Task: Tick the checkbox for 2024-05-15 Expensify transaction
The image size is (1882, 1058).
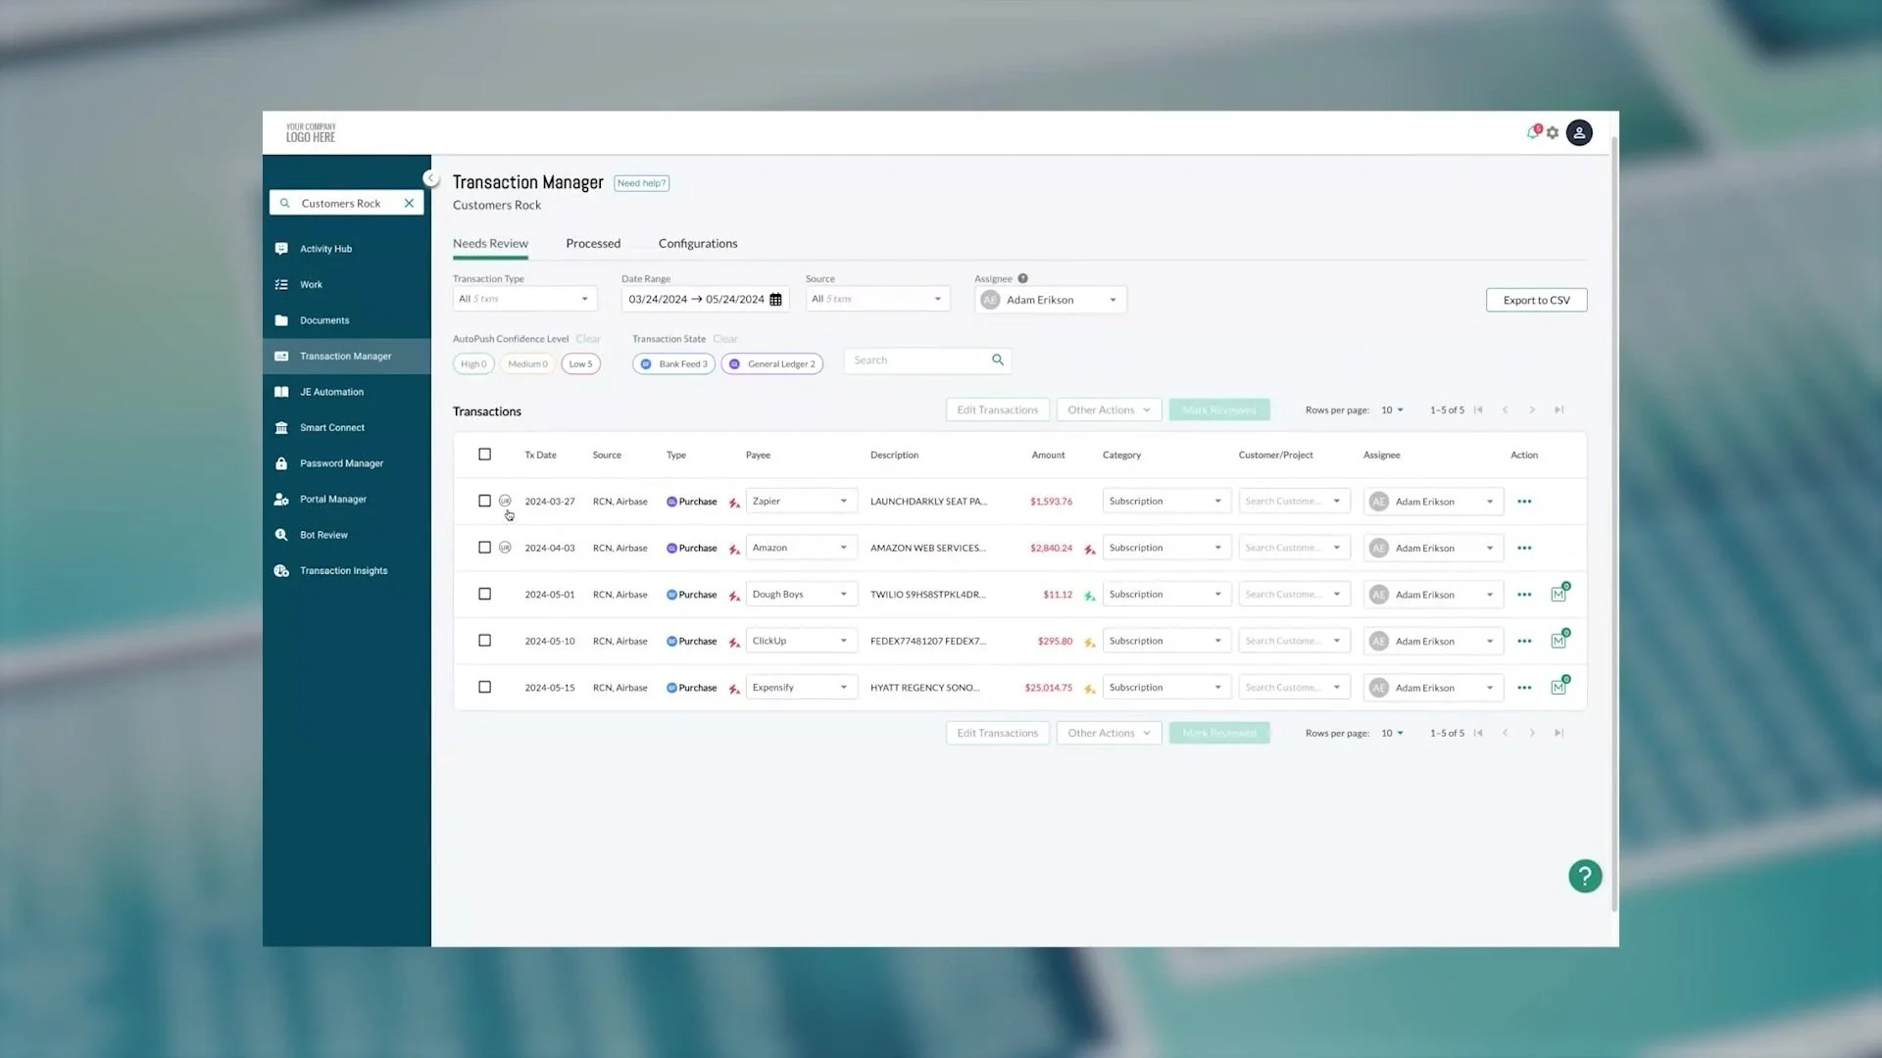Action: 484,688
